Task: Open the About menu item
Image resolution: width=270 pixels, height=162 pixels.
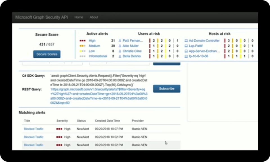Action: click(94, 17)
